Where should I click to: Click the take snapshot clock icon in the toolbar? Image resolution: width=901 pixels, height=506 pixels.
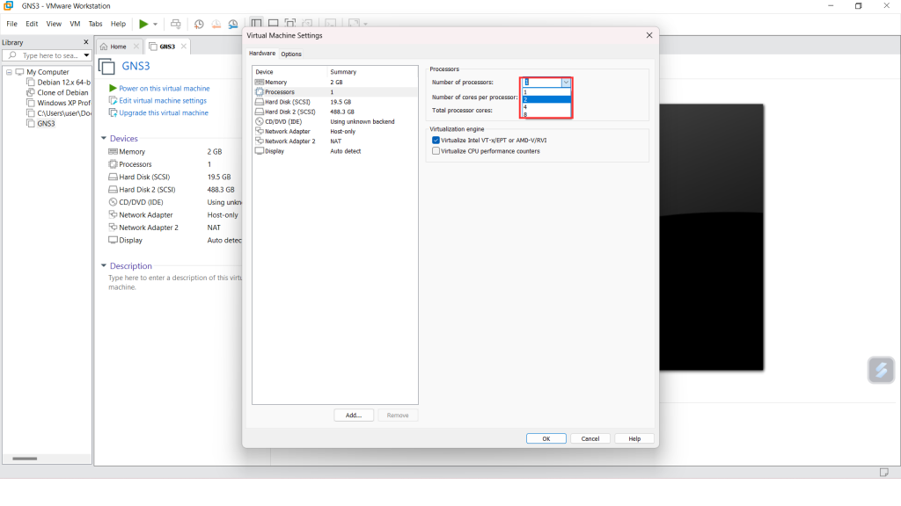click(199, 24)
